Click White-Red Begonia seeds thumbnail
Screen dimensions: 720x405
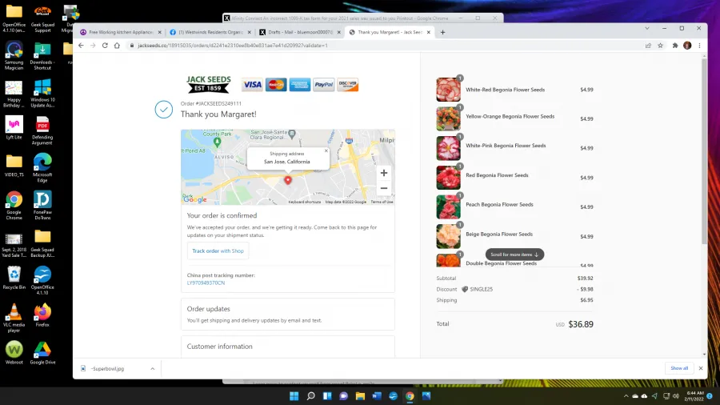tap(448, 90)
